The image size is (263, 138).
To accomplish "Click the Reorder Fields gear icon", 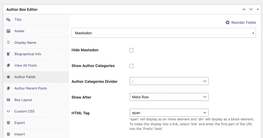I will [228, 22].
